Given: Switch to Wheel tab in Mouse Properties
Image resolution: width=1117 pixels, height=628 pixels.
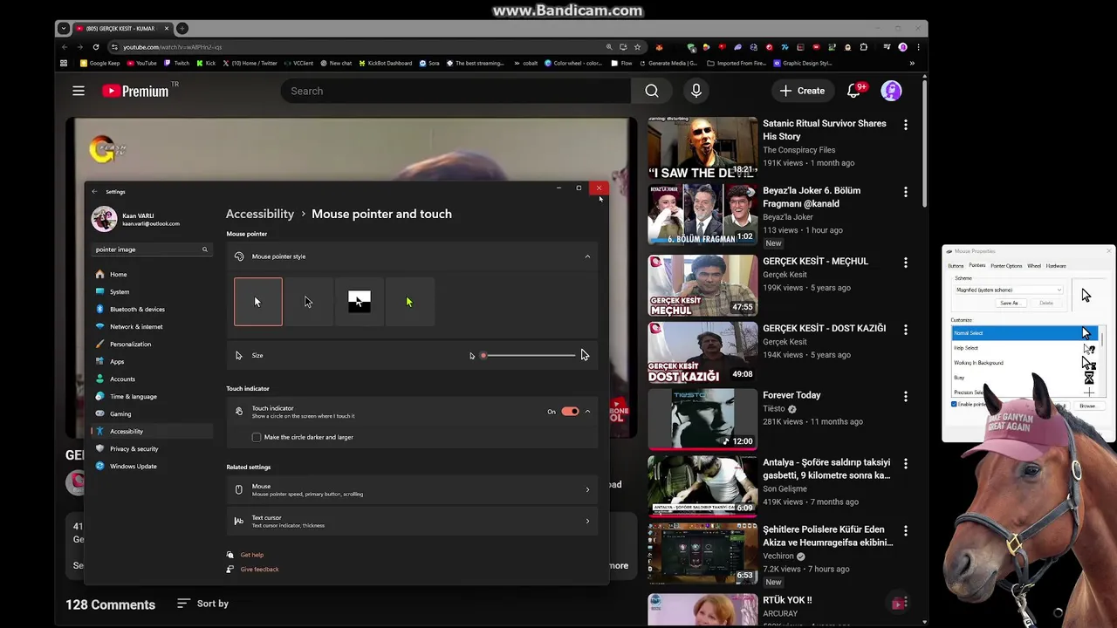Looking at the screenshot, I should click(x=1034, y=266).
